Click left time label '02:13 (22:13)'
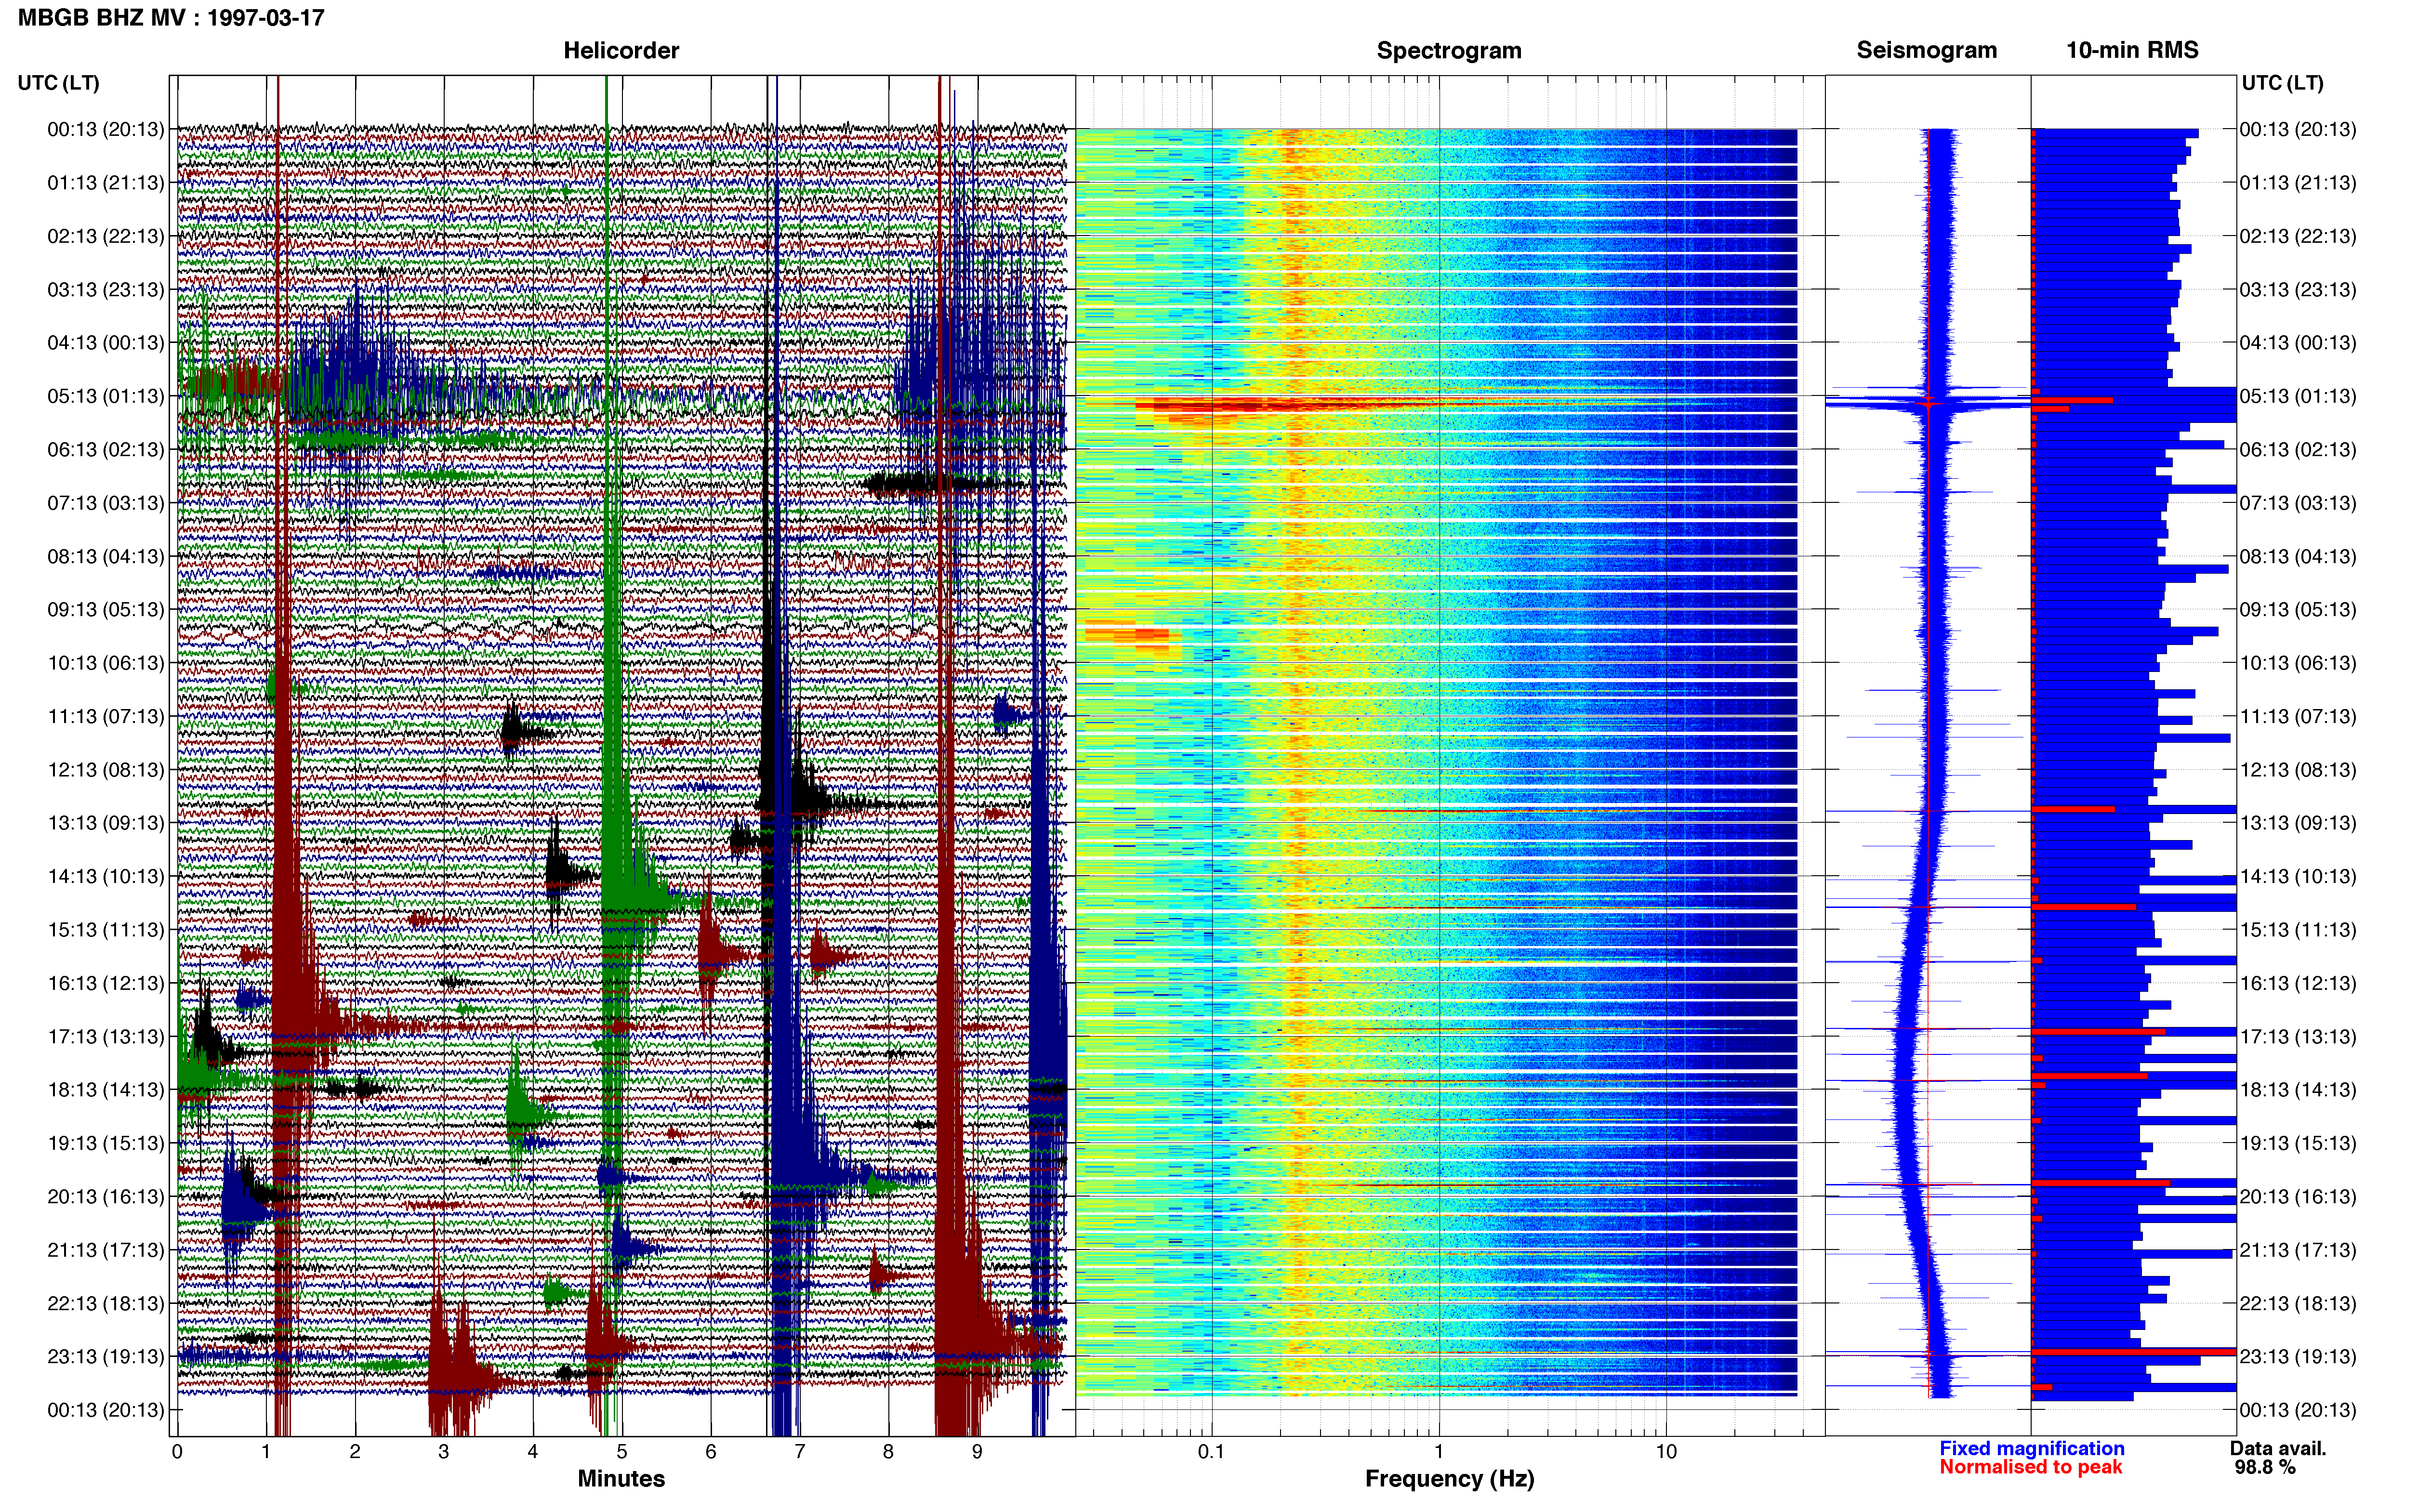The height and width of the screenshot is (1512, 2418). point(105,236)
